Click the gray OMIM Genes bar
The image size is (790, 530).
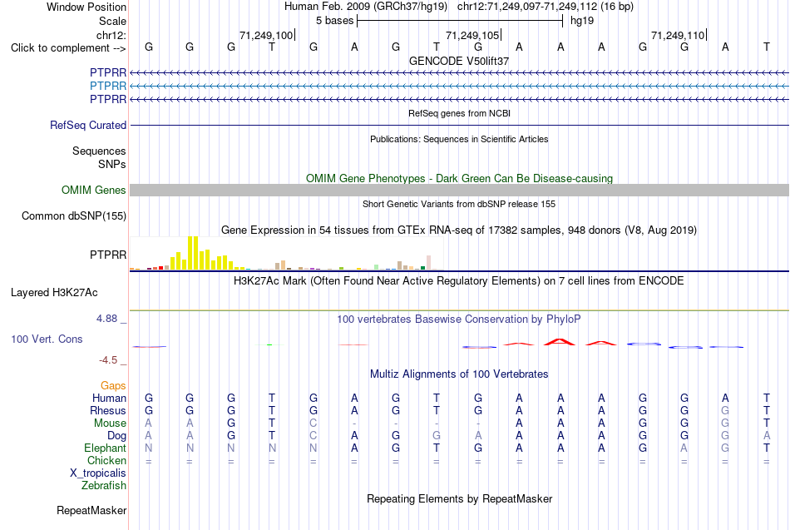click(459, 190)
